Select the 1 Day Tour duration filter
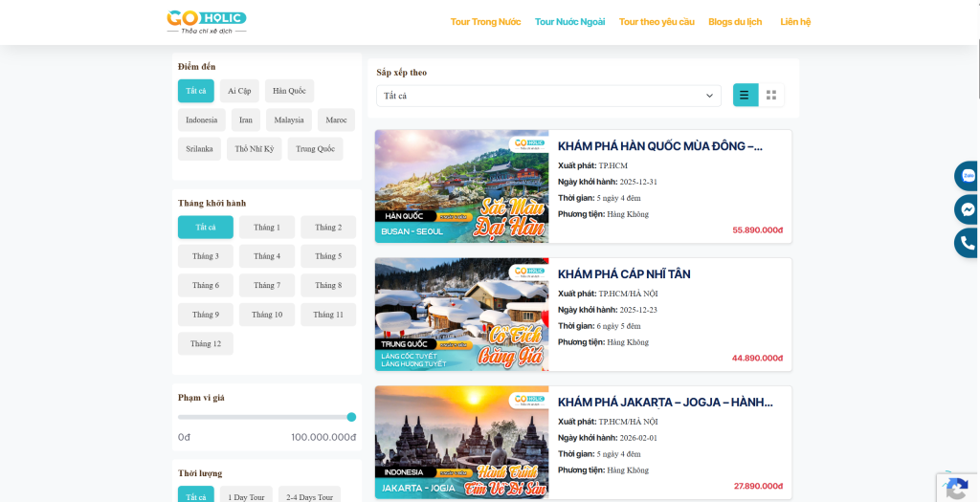The height and width of the screenshot is (502, 980). tap(245, 497)
